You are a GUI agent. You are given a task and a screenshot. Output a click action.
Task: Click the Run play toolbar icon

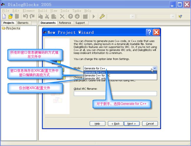(x=94, y=16)
